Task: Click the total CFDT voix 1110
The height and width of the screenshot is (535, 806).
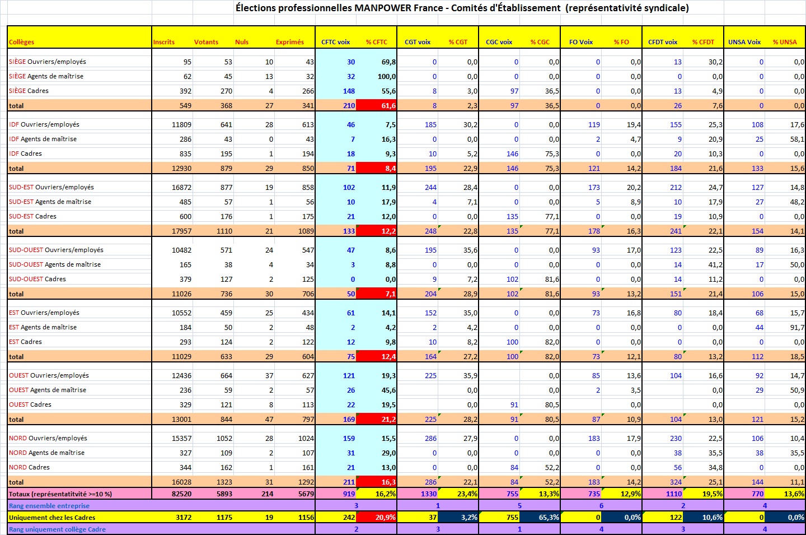Action: point(674,494)
